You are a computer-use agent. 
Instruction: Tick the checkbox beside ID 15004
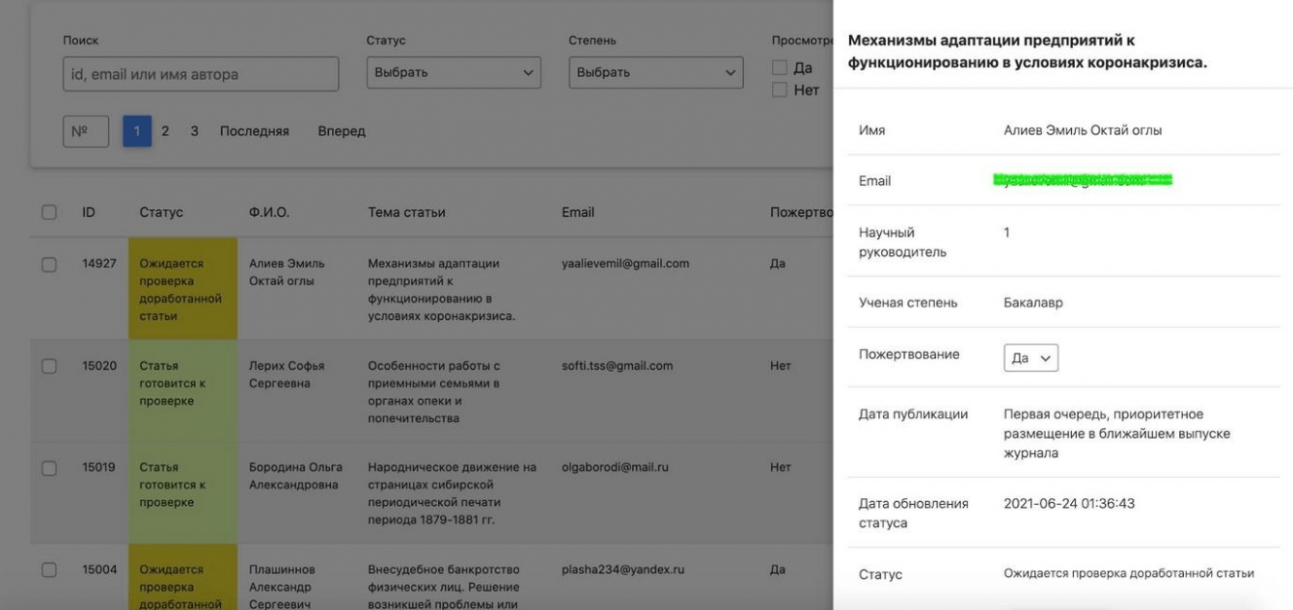(49, 570)
